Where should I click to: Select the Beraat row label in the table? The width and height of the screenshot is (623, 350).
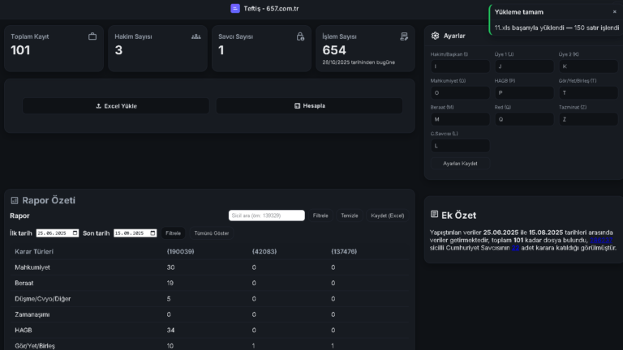[x=24, y=283]
